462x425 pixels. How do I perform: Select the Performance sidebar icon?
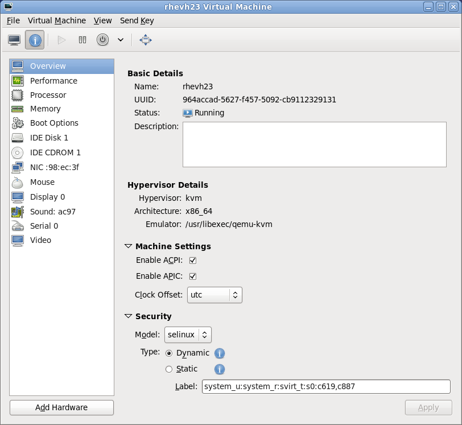[53, 81]
